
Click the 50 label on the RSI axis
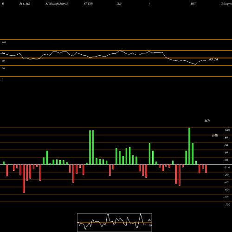[3, 61]
